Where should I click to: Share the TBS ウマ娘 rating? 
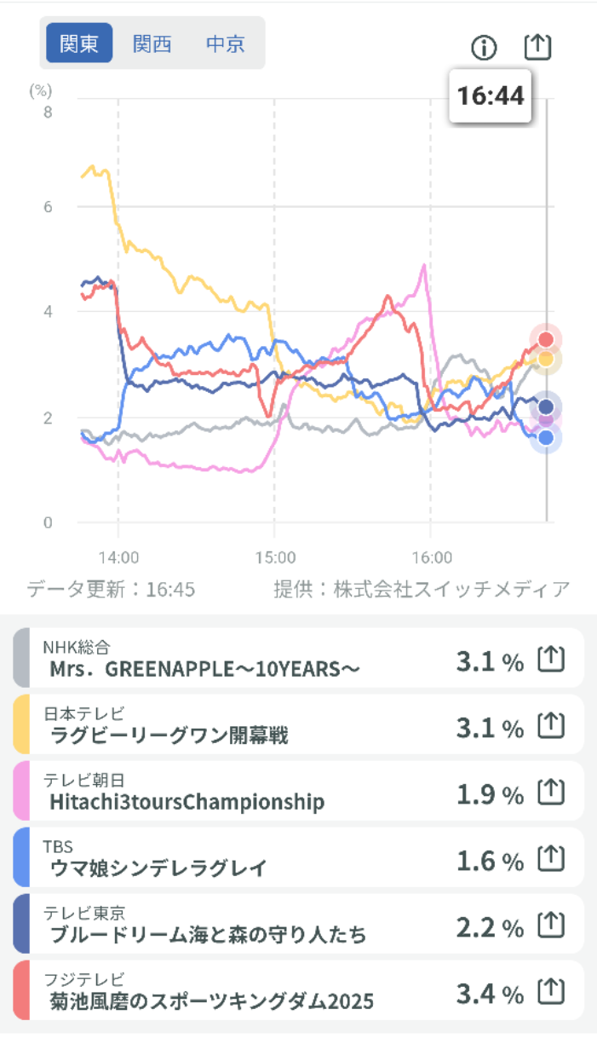pyautogui.click(x=552, y=858)
